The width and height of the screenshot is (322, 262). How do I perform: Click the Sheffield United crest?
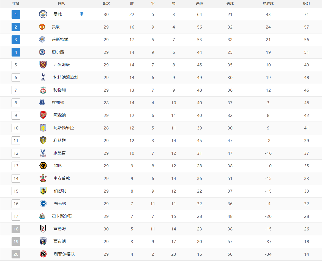pos(43,254)
